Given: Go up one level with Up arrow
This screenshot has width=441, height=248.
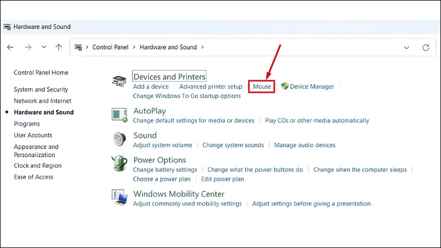Looking at the screenshot, I should coord(58,47).
